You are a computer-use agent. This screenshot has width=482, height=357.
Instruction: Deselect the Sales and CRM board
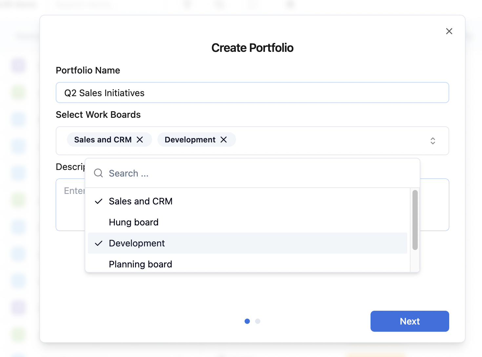click(141, 201)
